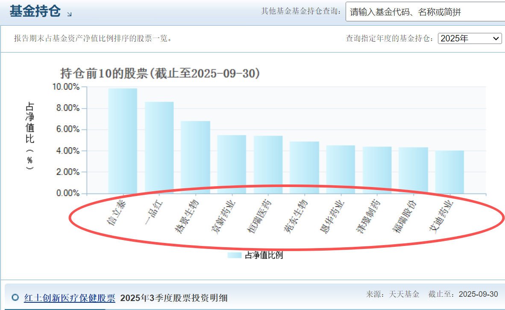Click the 一品红 bar in the chart
The width and height of the screenshot is (505, 310).
[159, 148]
